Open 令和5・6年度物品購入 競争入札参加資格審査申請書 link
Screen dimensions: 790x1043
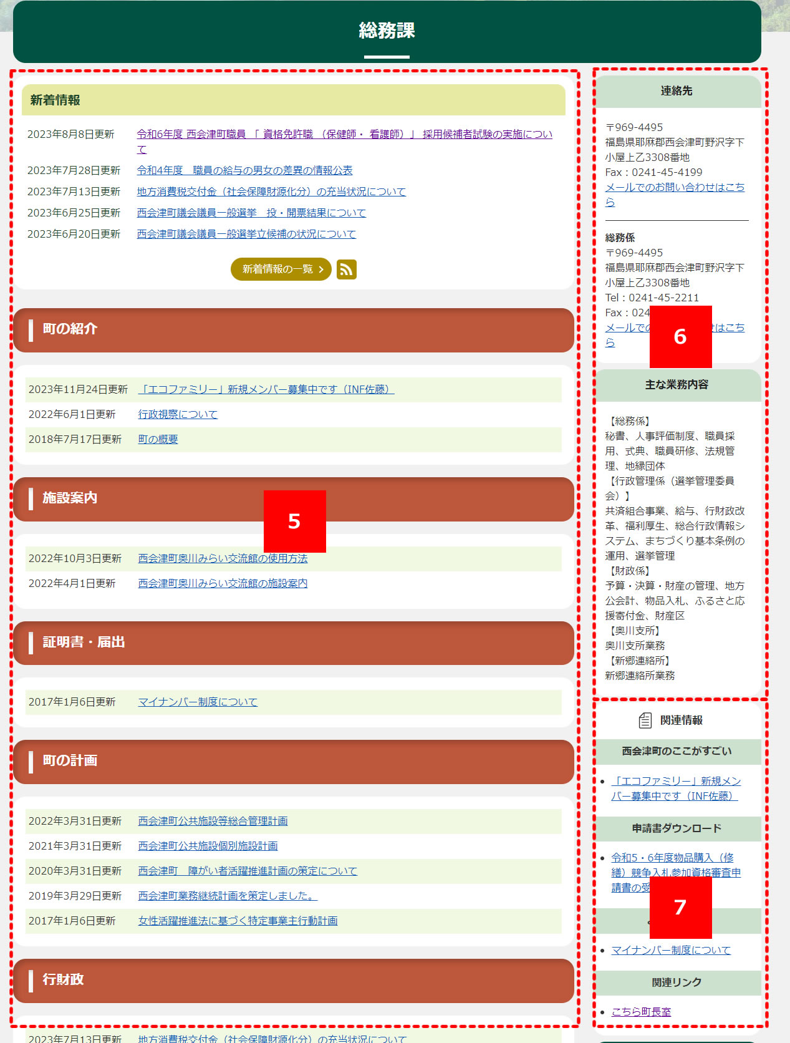coord(676,873)
